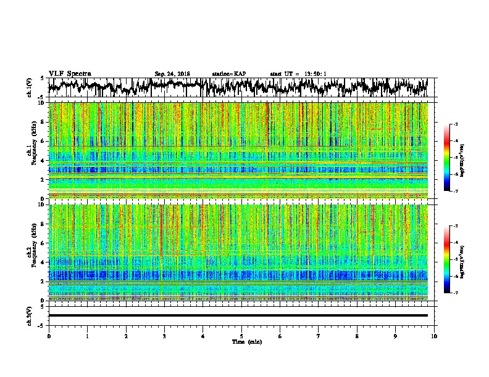Click the time axis tick label "3"
Viewport: 489px width, 377px height.
coord(164,336)
